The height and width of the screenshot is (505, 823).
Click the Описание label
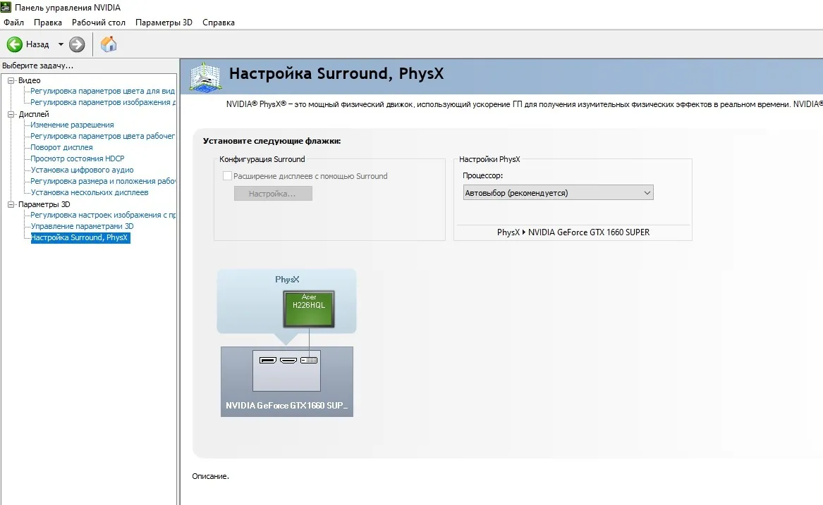pos(210,476)
